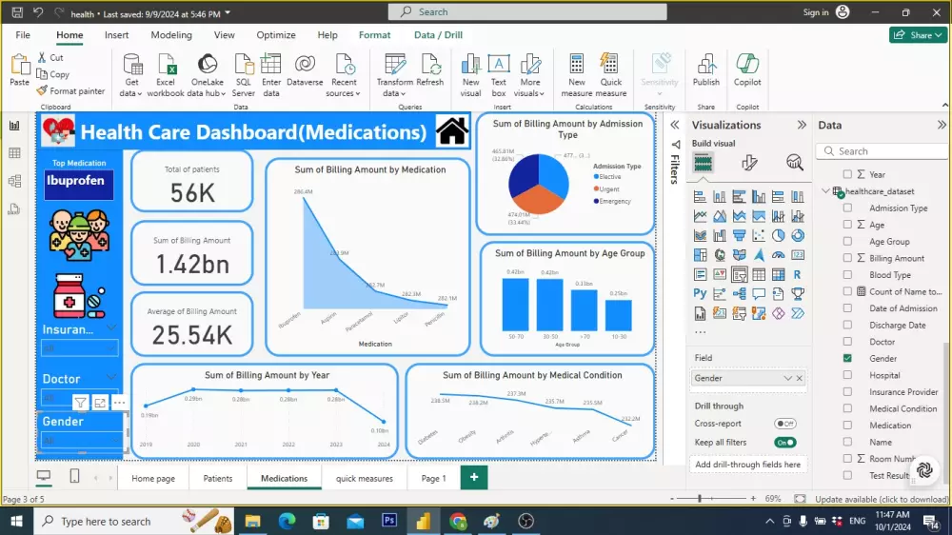Image resolution: width=952 pixels, height=535 pixels.
Task: Open the Recent sources dropdown
Action: click(343, 75)
